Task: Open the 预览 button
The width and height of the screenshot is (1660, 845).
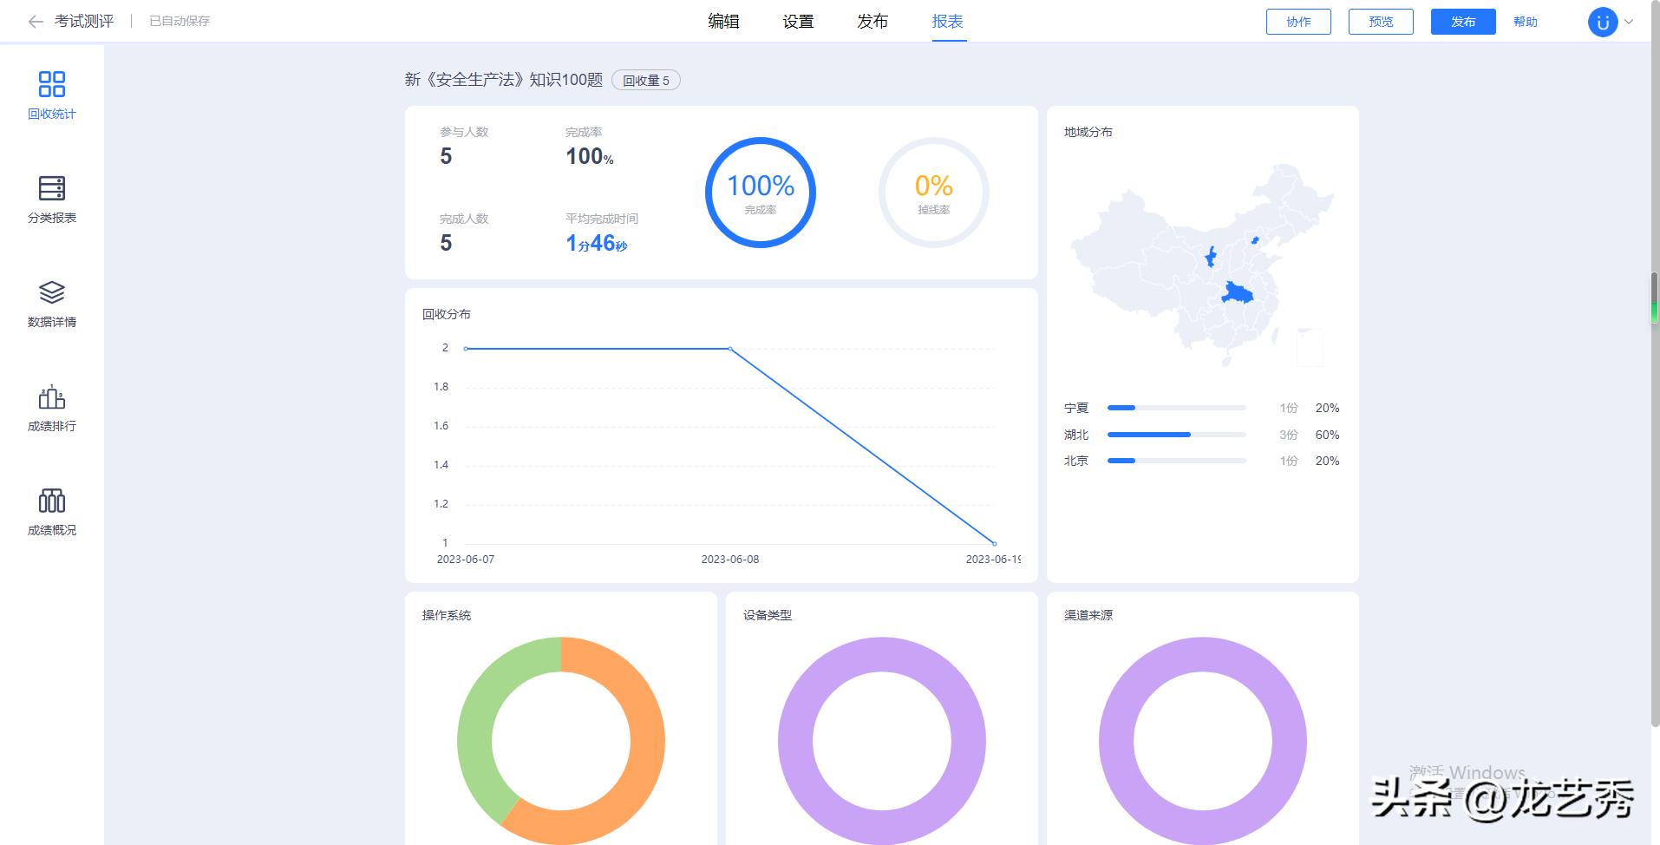Action: pyautogui.click(x=1380, y=22)
